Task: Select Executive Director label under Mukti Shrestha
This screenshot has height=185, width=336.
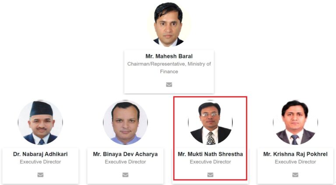Action: 210,162
